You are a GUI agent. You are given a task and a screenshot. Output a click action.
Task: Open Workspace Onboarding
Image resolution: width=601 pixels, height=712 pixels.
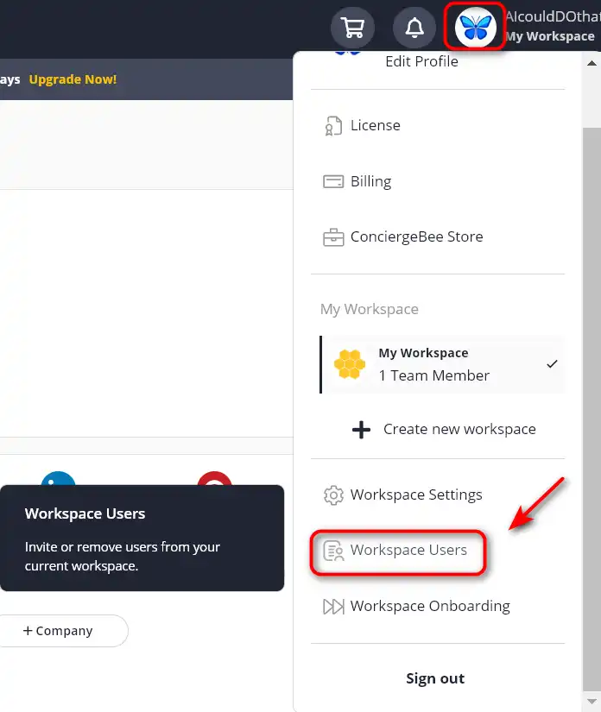coord(430,606)
